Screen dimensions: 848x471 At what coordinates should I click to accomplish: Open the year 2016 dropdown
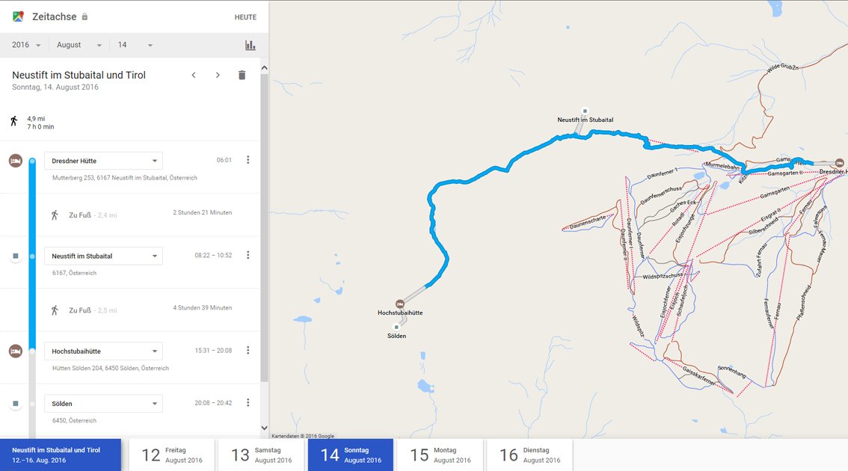pyautogui.click(x=26, y=45)
